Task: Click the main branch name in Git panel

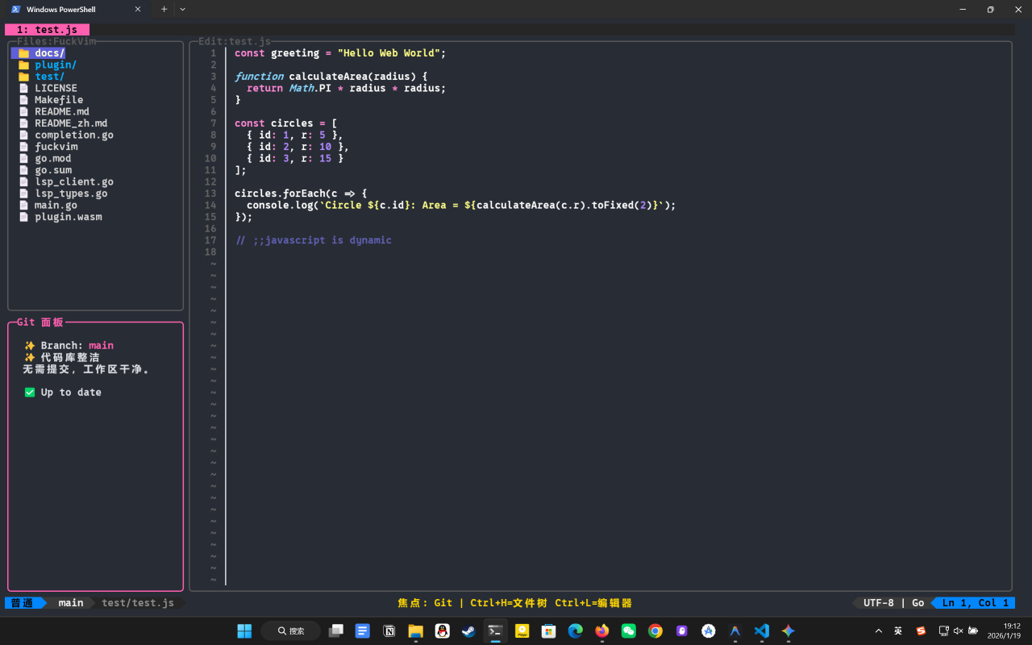Action: [x=102, y=346]
